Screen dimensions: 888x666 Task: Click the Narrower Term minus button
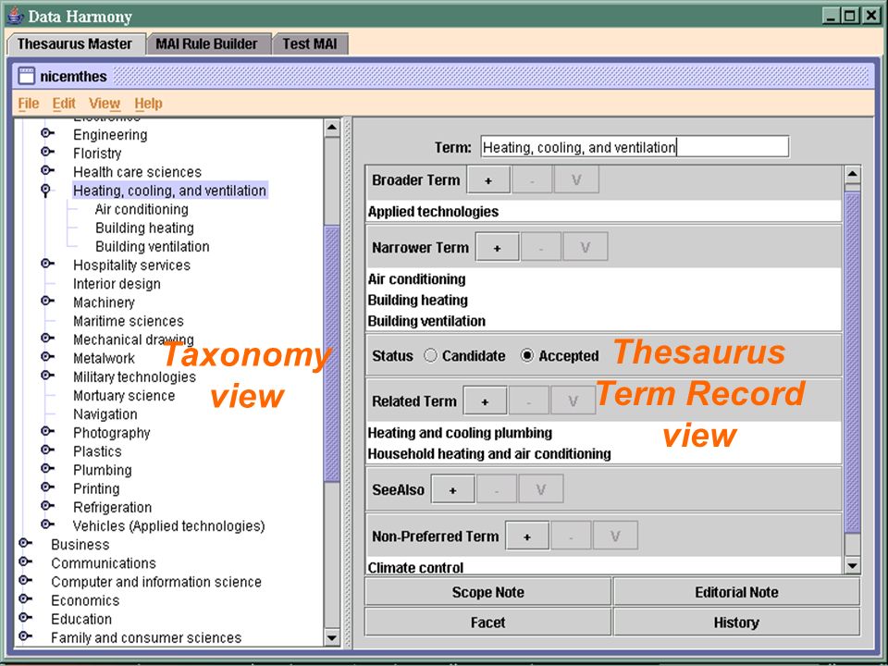tap(541, 248)
